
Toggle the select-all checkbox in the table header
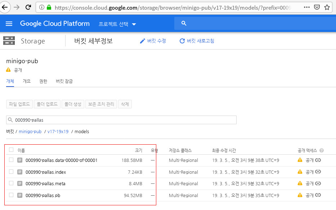(11, 150)
